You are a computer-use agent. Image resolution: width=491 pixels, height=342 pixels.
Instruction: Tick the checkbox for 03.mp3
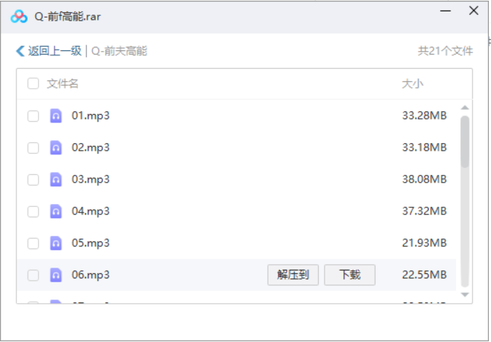point(33,180)
